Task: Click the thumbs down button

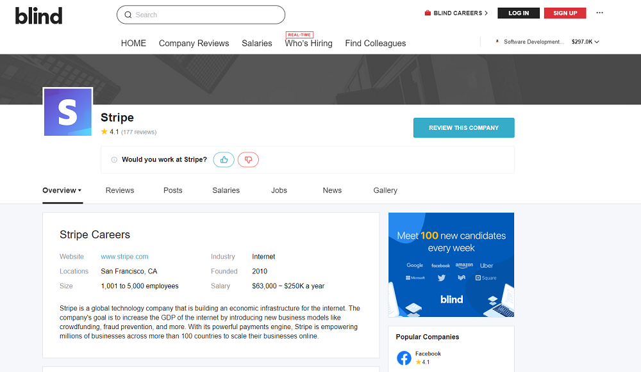Action: click(x=248, y=159)
